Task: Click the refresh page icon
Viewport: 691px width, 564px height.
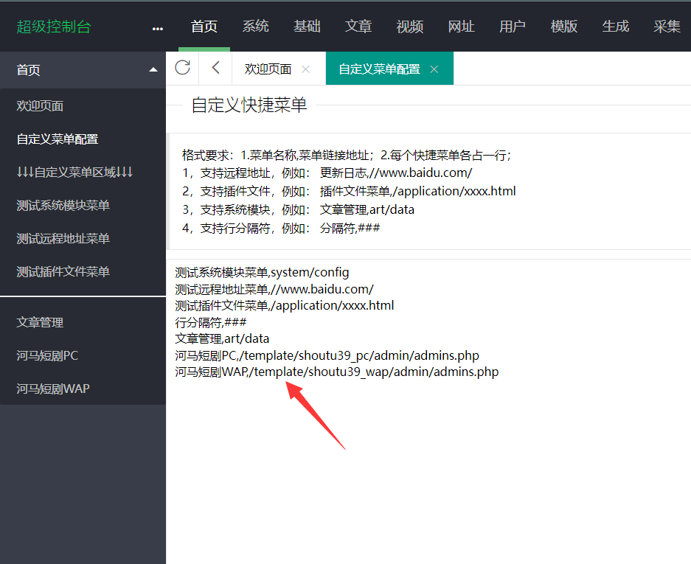Action: (182, 68)
